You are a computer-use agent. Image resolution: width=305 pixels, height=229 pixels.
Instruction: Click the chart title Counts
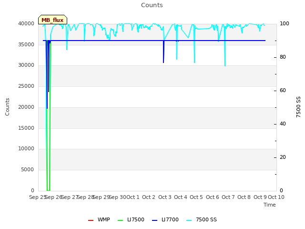click(x=152, y=5)
